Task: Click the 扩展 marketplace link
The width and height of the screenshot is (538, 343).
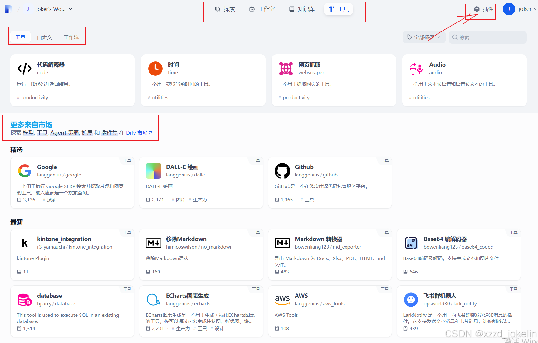Action: [87, 133]
